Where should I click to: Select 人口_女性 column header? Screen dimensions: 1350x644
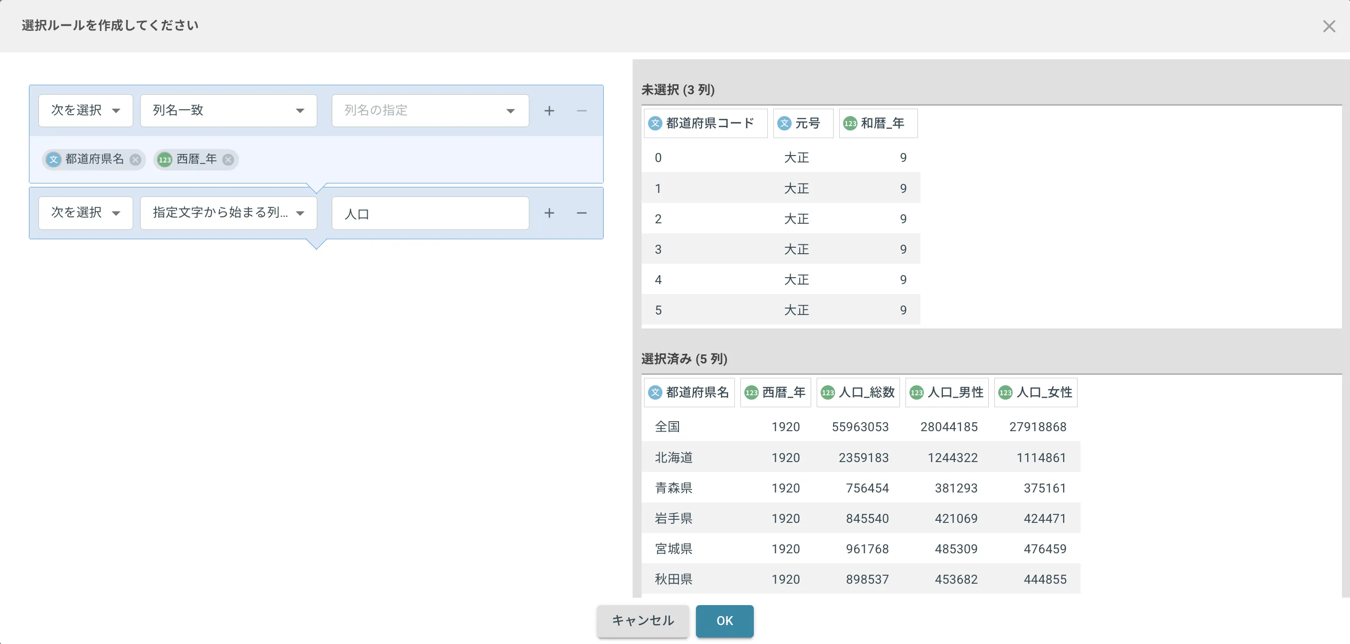1036,392
